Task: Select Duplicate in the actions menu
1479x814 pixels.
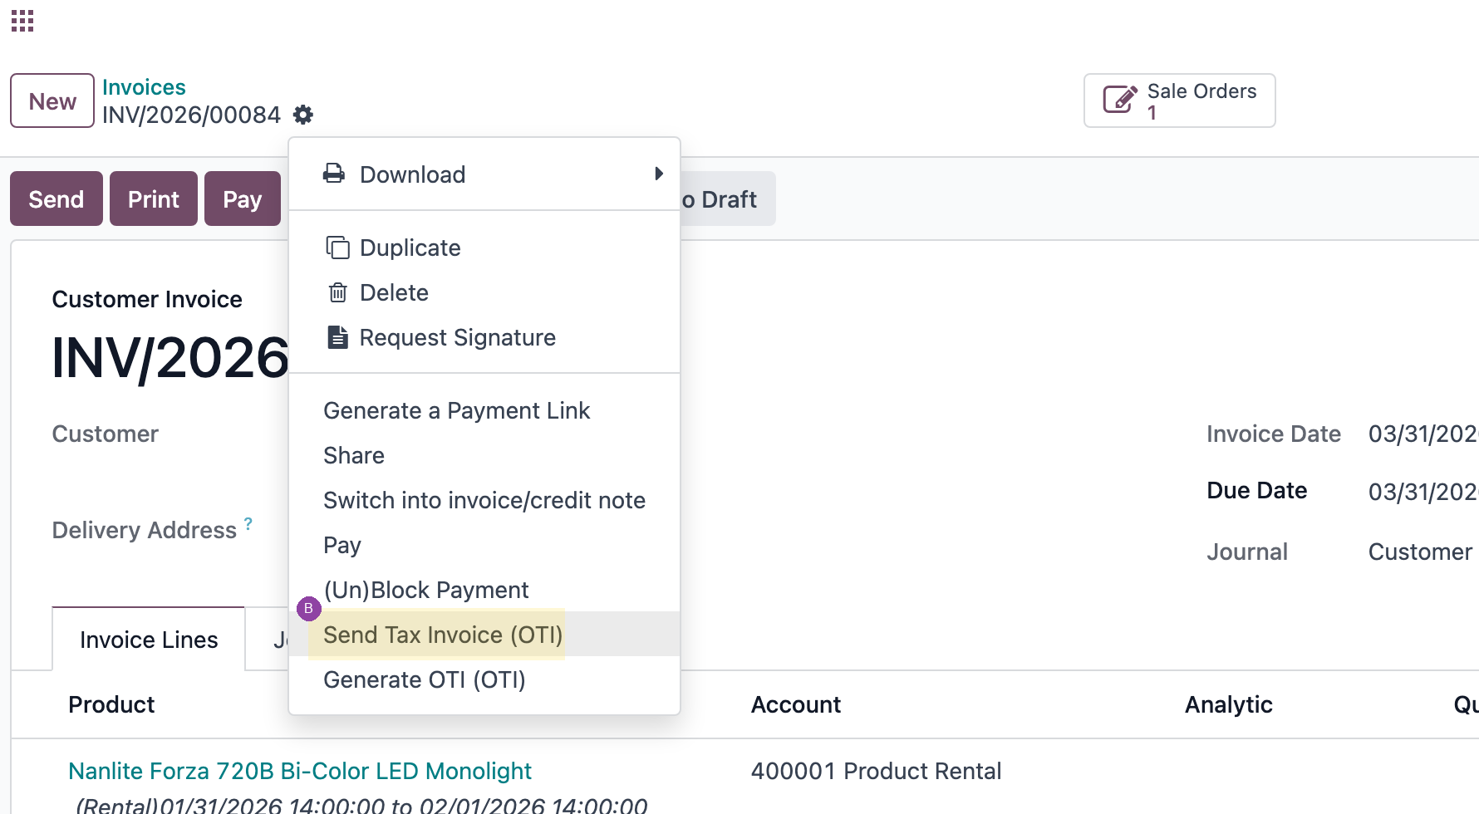Action: (x=484, y=248)
